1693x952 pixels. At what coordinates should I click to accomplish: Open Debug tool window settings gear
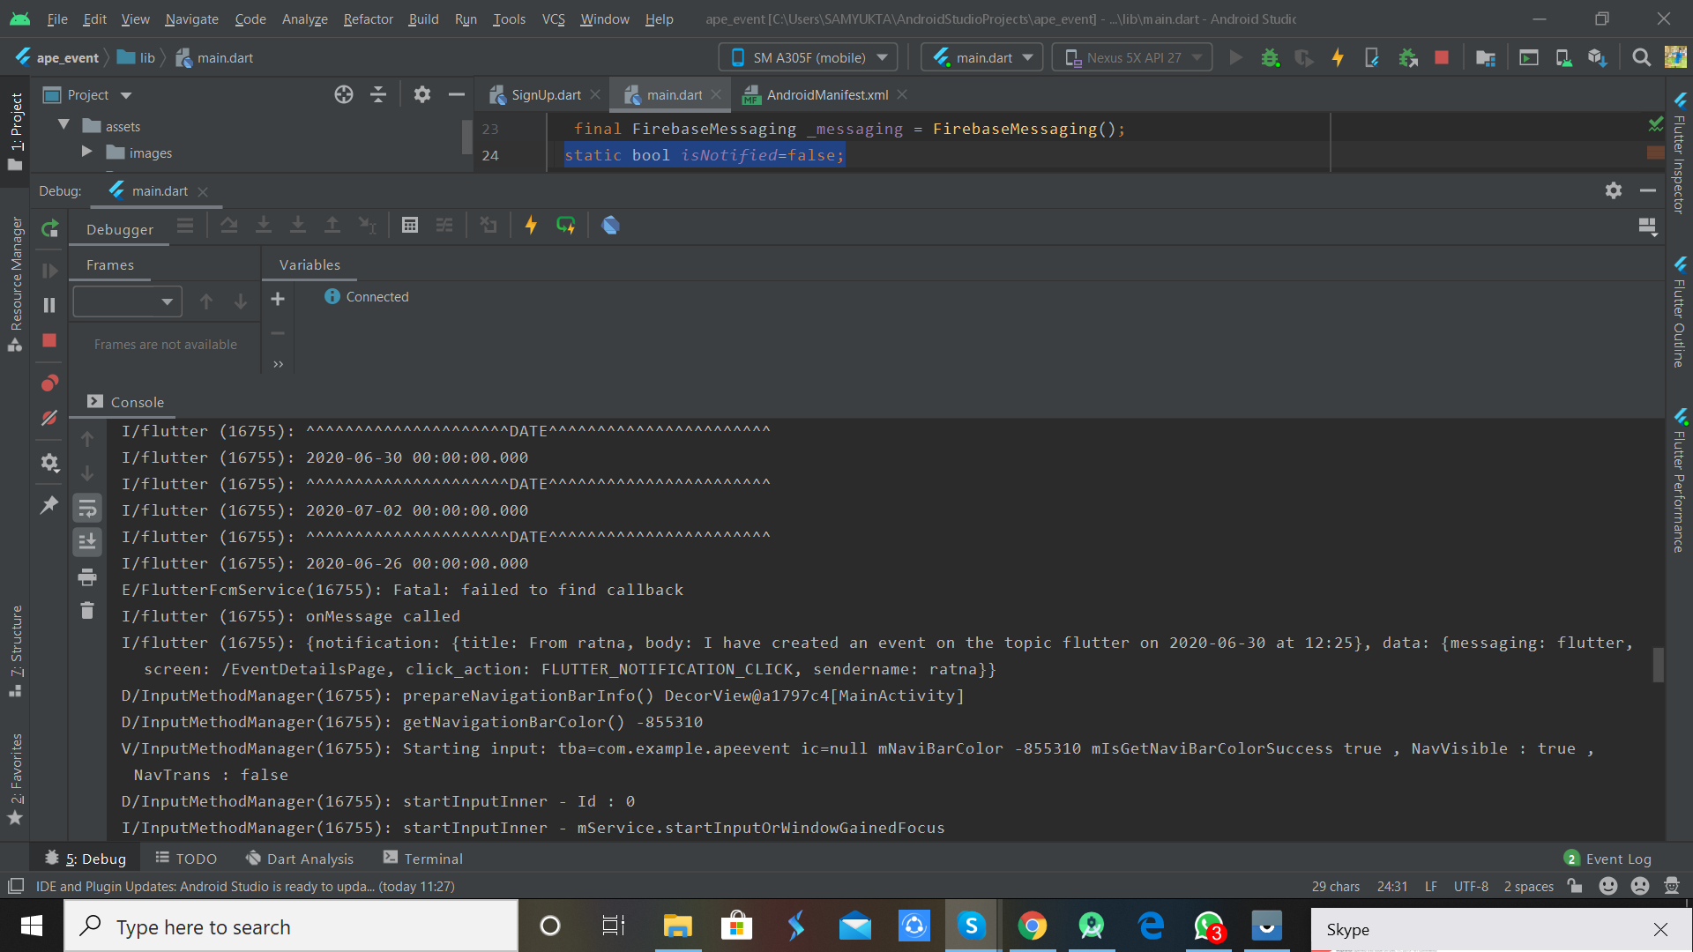pyautogui.click(x=1614, y=190)
